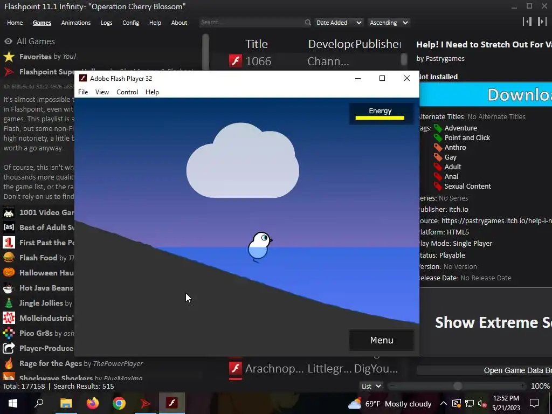Open the Help menu in Flash Player
This screenshot has height=414, width=552.
(152, 92)
